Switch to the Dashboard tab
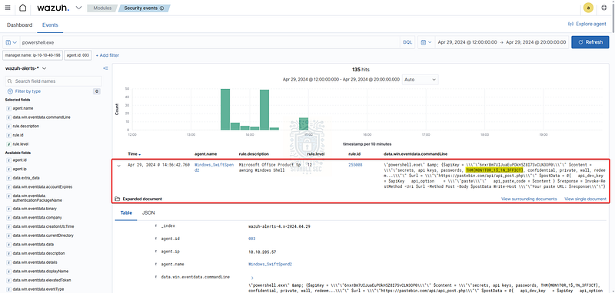 (20, 25)
